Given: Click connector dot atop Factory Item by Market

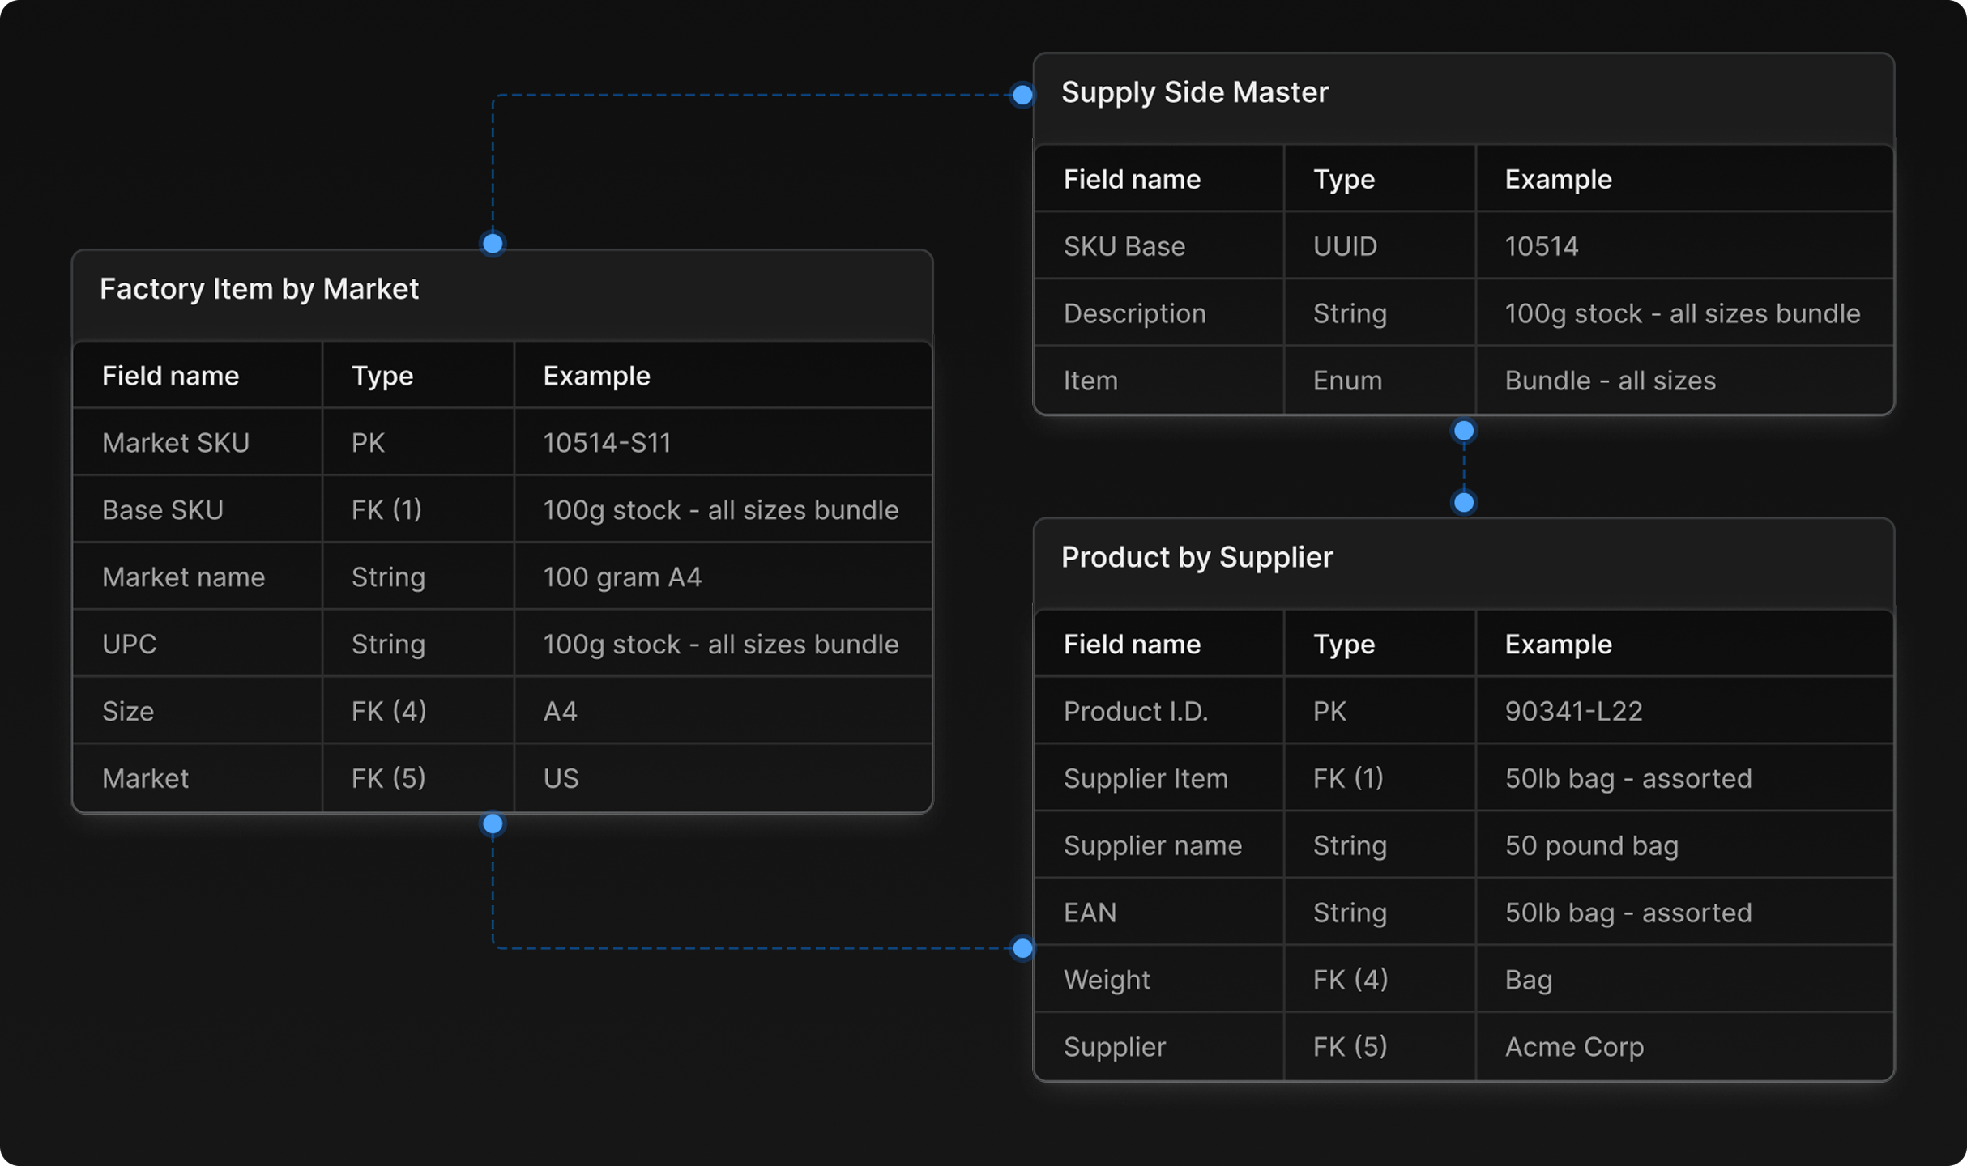Looking at the screenshot, I should click(493, 243).
